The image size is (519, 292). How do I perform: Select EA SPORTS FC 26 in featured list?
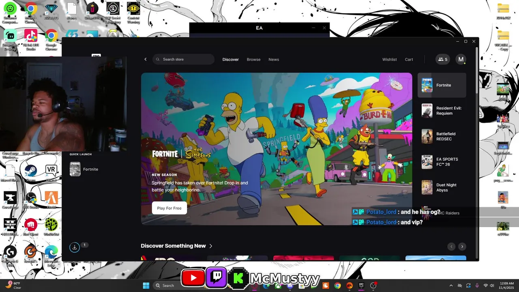442,162
